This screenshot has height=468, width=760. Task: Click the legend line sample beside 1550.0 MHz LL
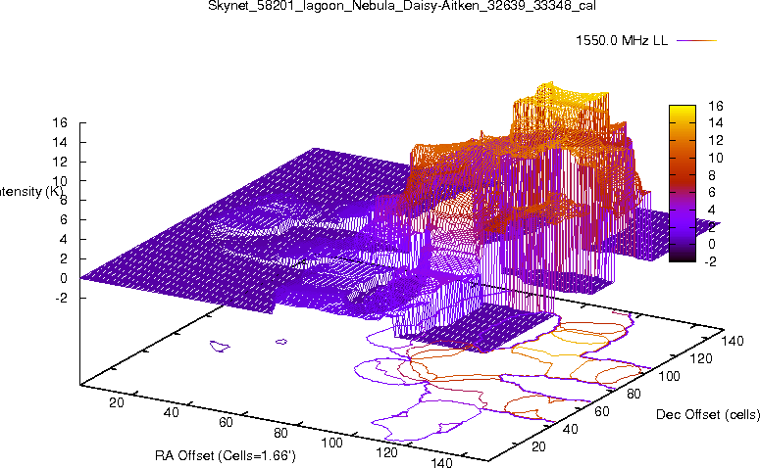tap(696, 41)
